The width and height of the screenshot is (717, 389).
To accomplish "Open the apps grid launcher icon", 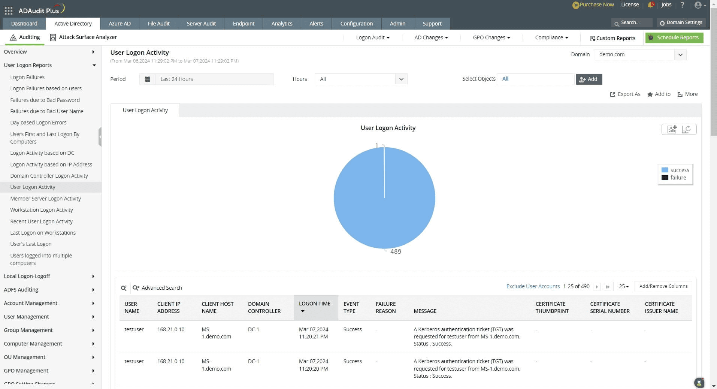I will coord(8,10).
